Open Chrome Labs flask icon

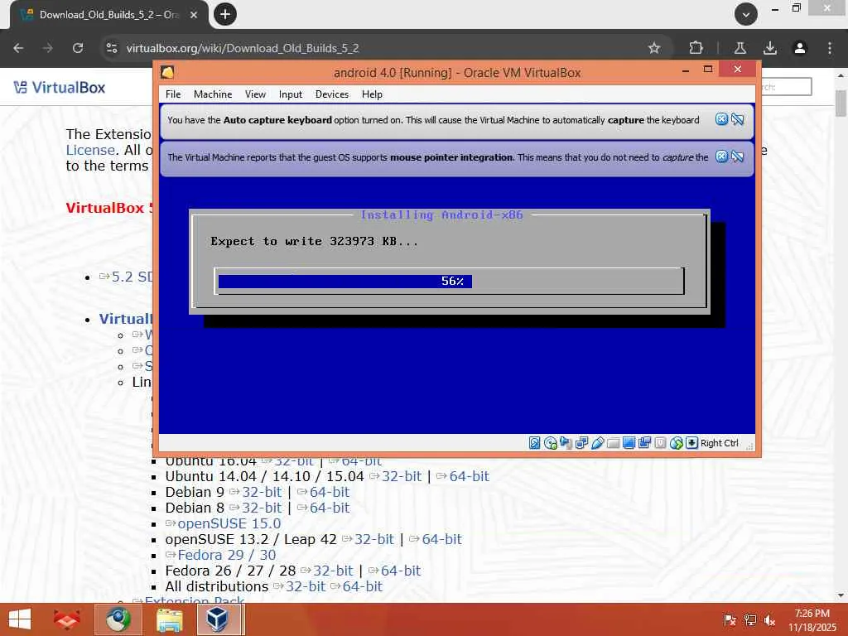[x=740, y=48]
